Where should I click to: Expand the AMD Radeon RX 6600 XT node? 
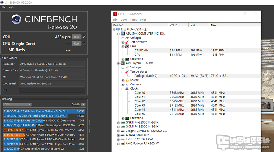pyautogui.click(x=118, y=144)
